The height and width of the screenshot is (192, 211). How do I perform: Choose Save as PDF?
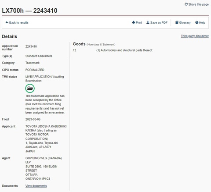click(159, 23)
